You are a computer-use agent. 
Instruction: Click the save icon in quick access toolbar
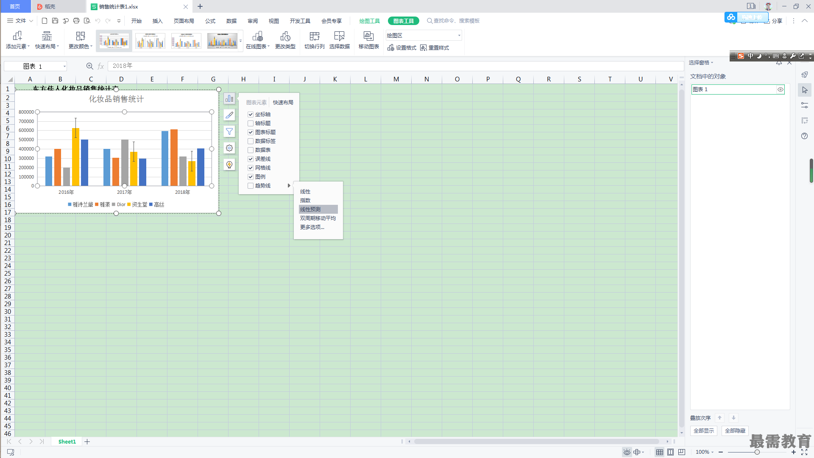point(55,21)
